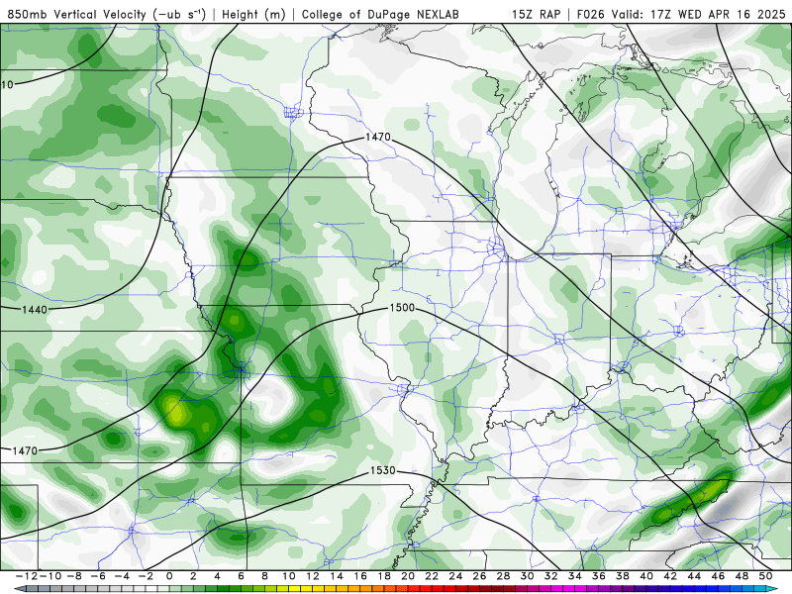
Task: Click the 28 value on the color scale
Action: pos(503,576)
